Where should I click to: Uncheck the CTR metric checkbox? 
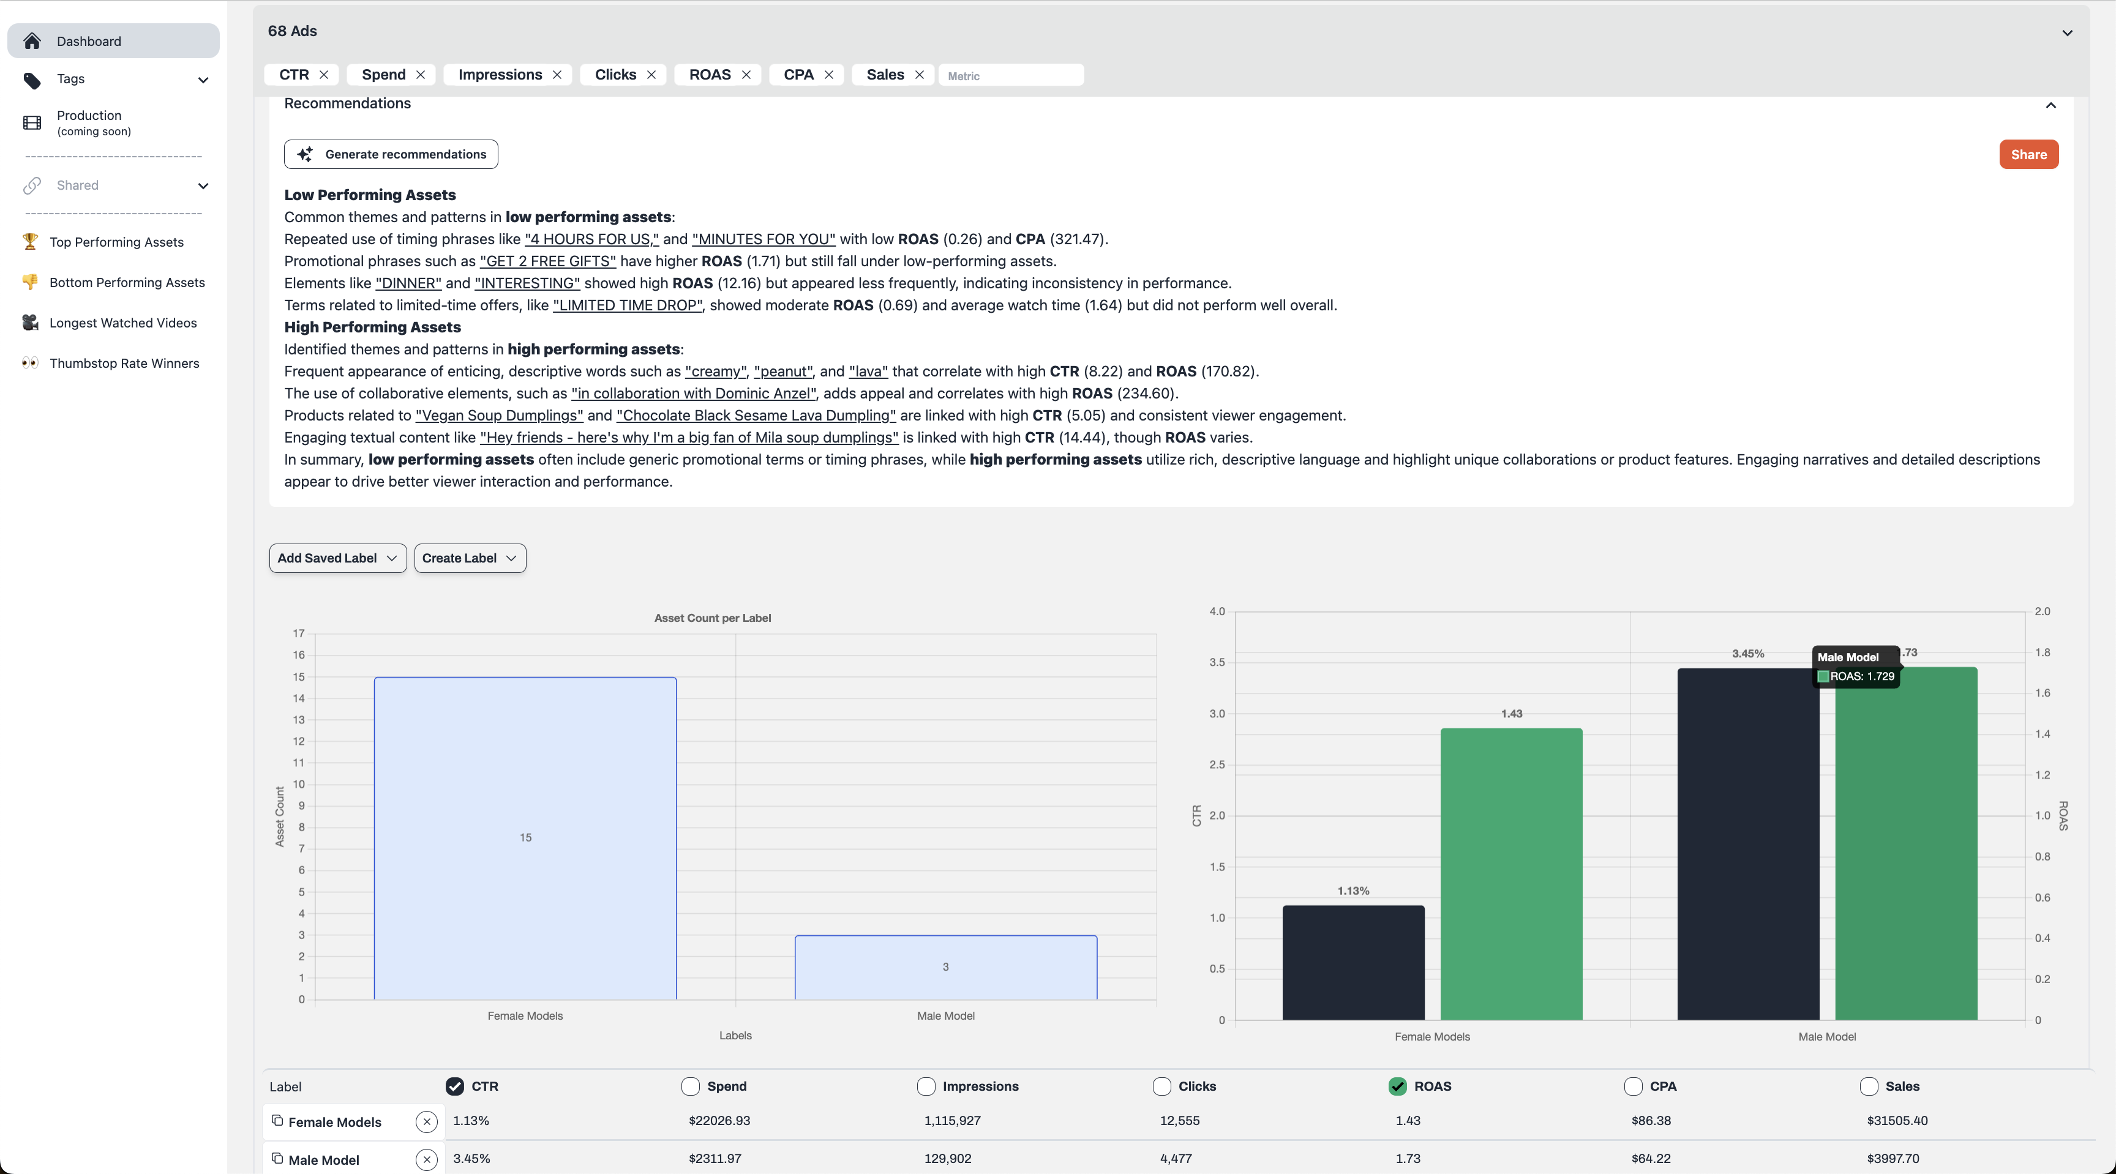454,1086
